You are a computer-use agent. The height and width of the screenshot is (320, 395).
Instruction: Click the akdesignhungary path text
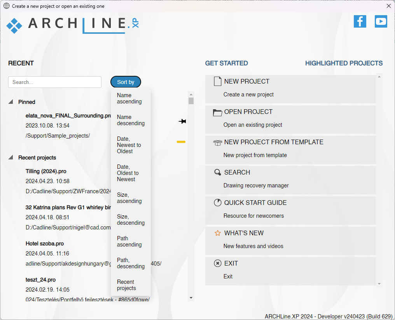68,264
